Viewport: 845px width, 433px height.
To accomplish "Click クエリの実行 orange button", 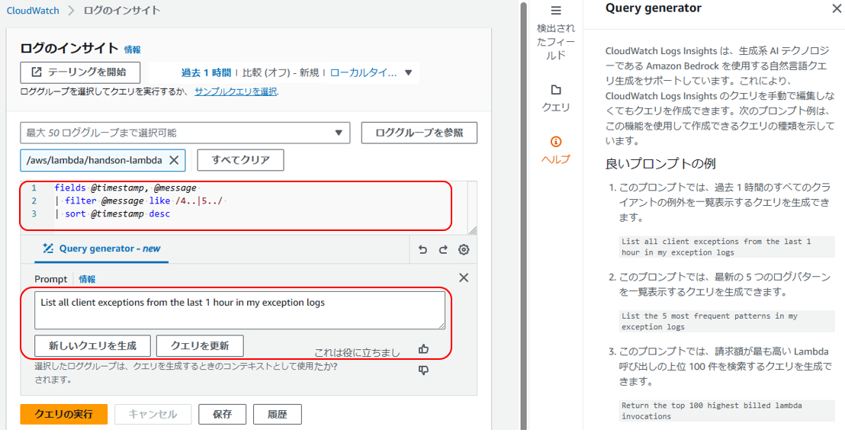I will coord(63,414).
